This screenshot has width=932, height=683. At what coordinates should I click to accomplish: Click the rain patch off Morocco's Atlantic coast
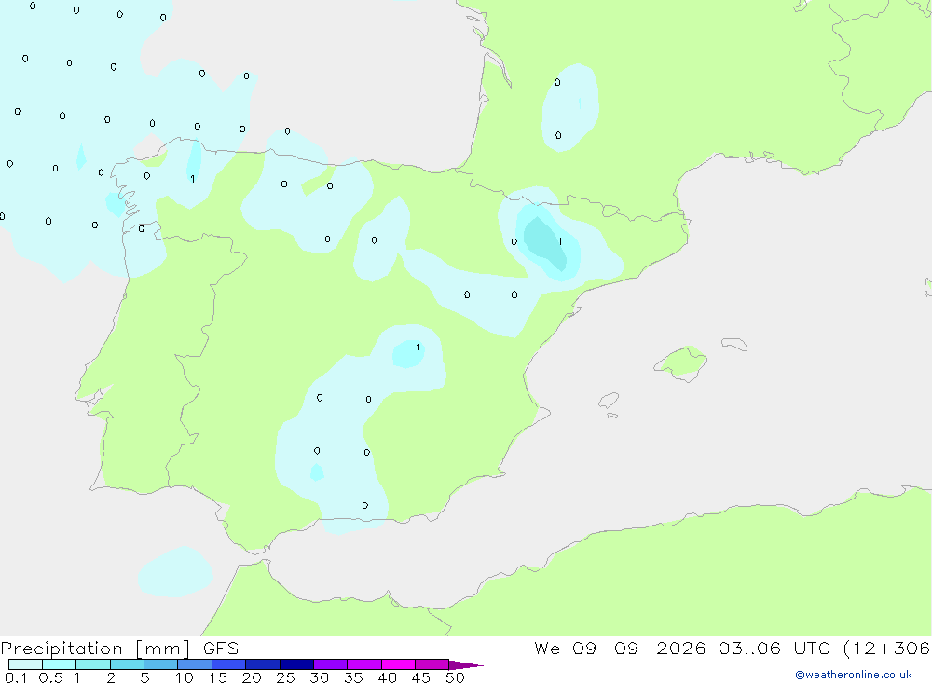(x=175, y=572)
